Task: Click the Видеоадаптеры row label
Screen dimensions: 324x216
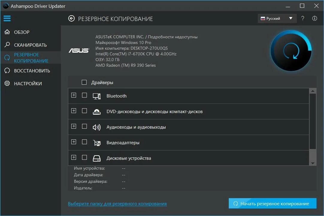Action: click(123, 143)
